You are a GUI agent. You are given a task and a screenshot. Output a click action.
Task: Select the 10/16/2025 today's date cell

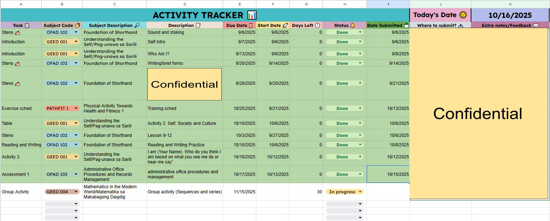click(510, 15)
